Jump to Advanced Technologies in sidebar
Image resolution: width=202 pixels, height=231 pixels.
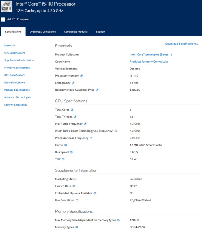(18, 97)
